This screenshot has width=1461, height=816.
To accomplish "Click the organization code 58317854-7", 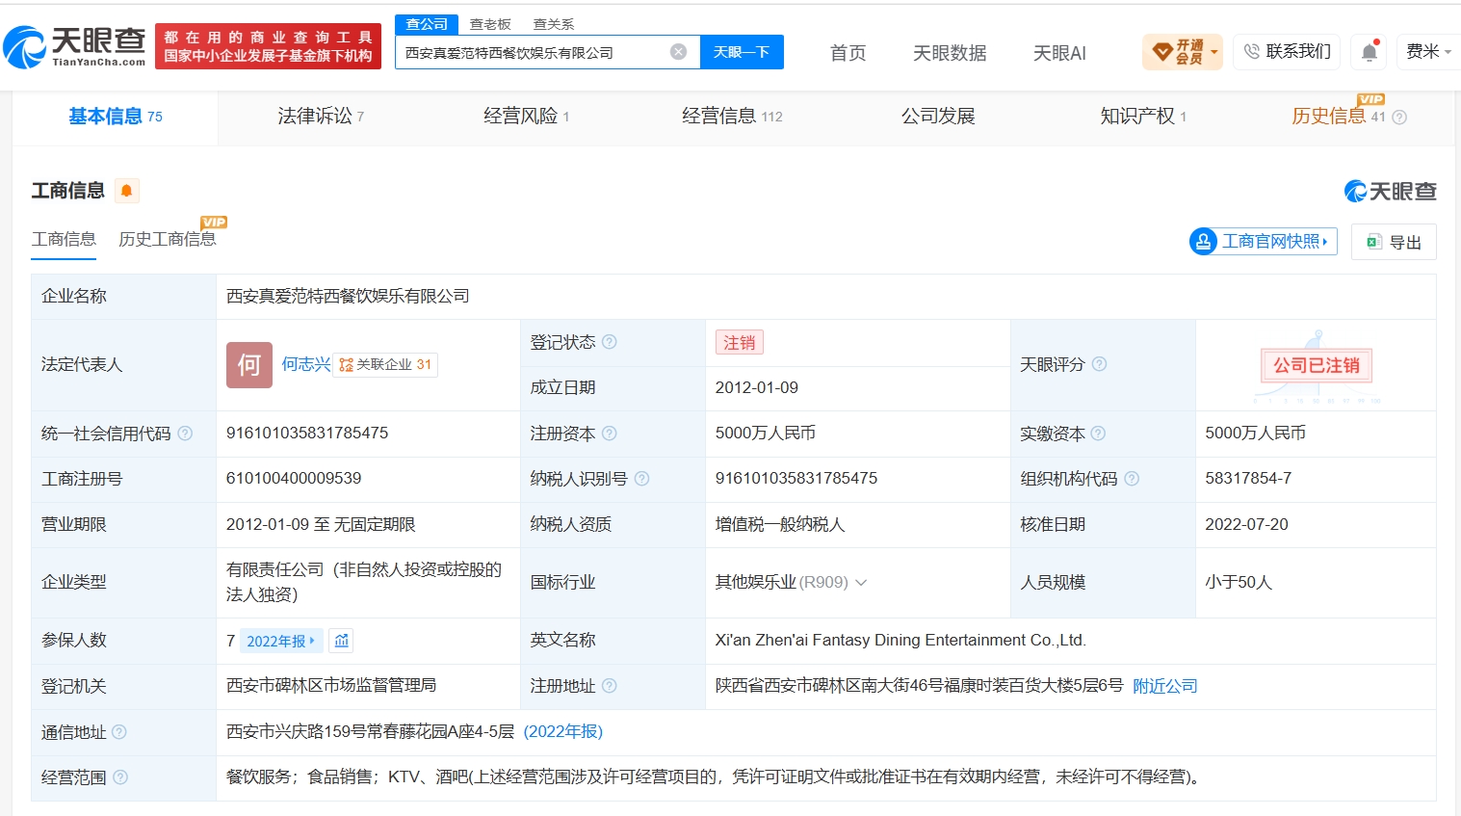I will [1248, 478].
